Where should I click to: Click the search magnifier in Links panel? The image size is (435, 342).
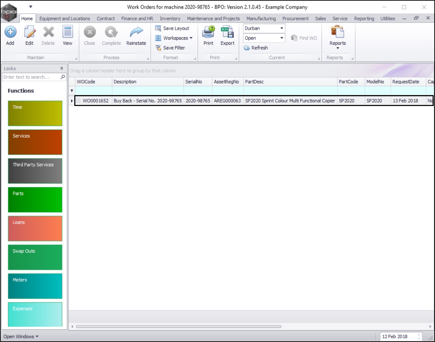pos(63,77)
